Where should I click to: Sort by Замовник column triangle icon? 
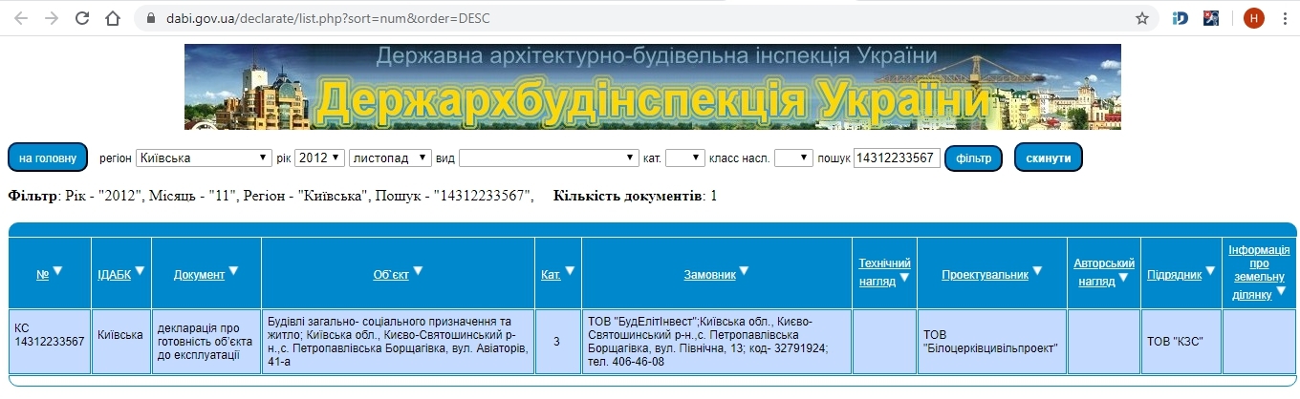click(x=745, y=271)
